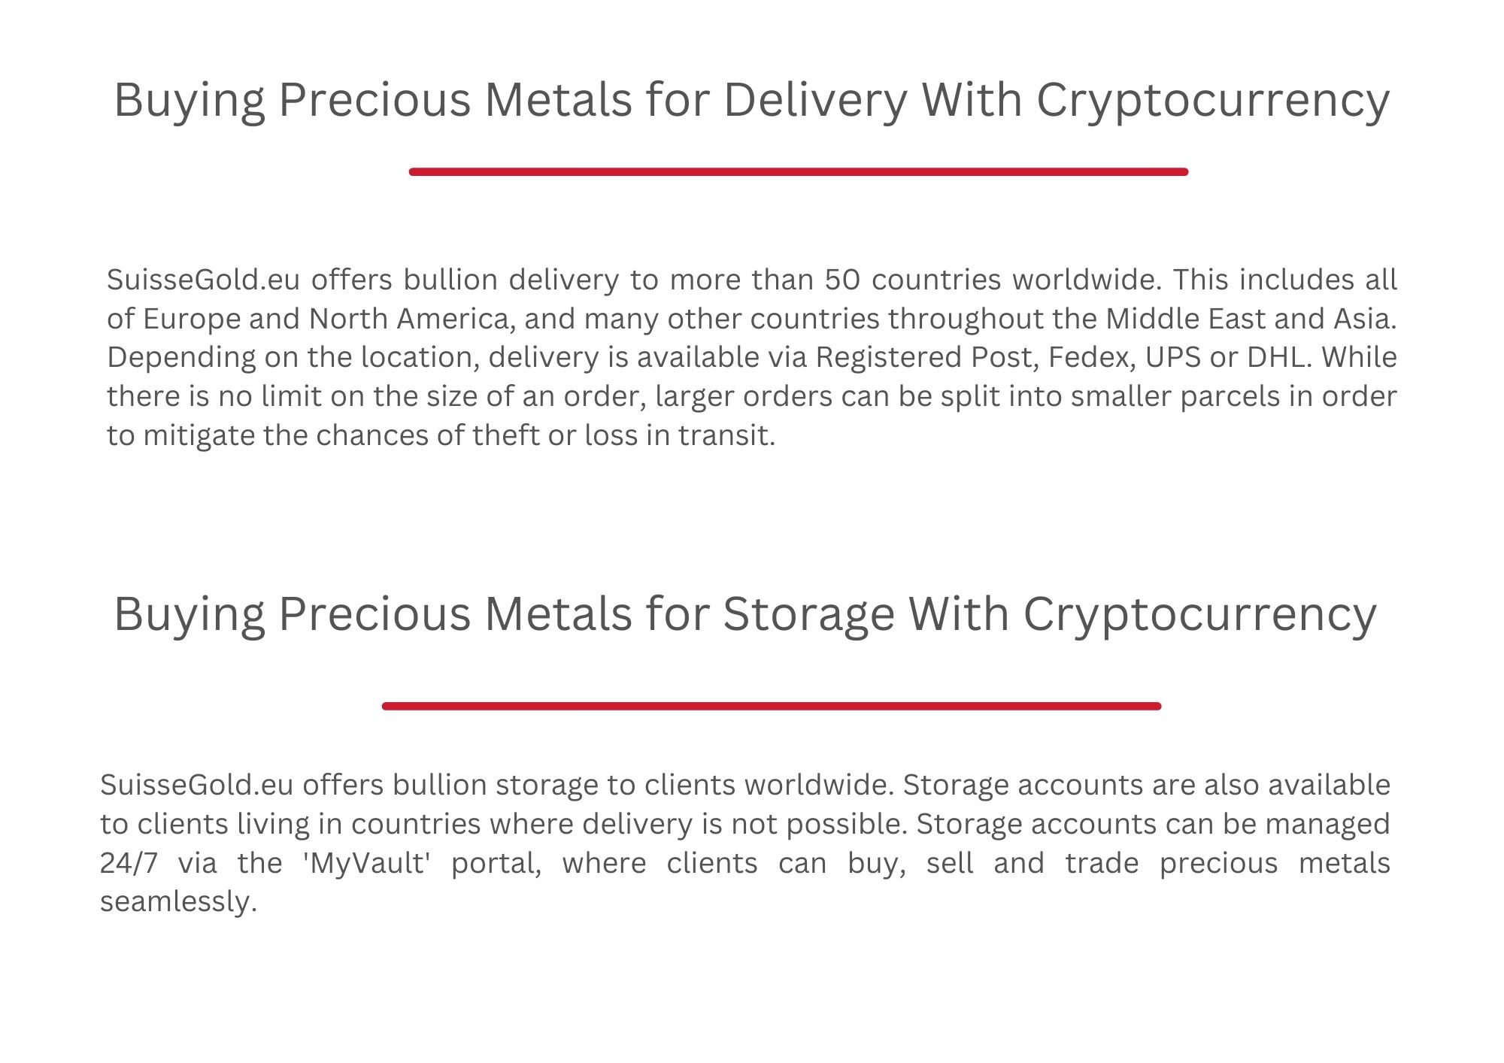The width and height of the screenshot is (1504, 1063).
Task: Click the word 'Fedex' in the delivery text
Action: click(1092, 358)
